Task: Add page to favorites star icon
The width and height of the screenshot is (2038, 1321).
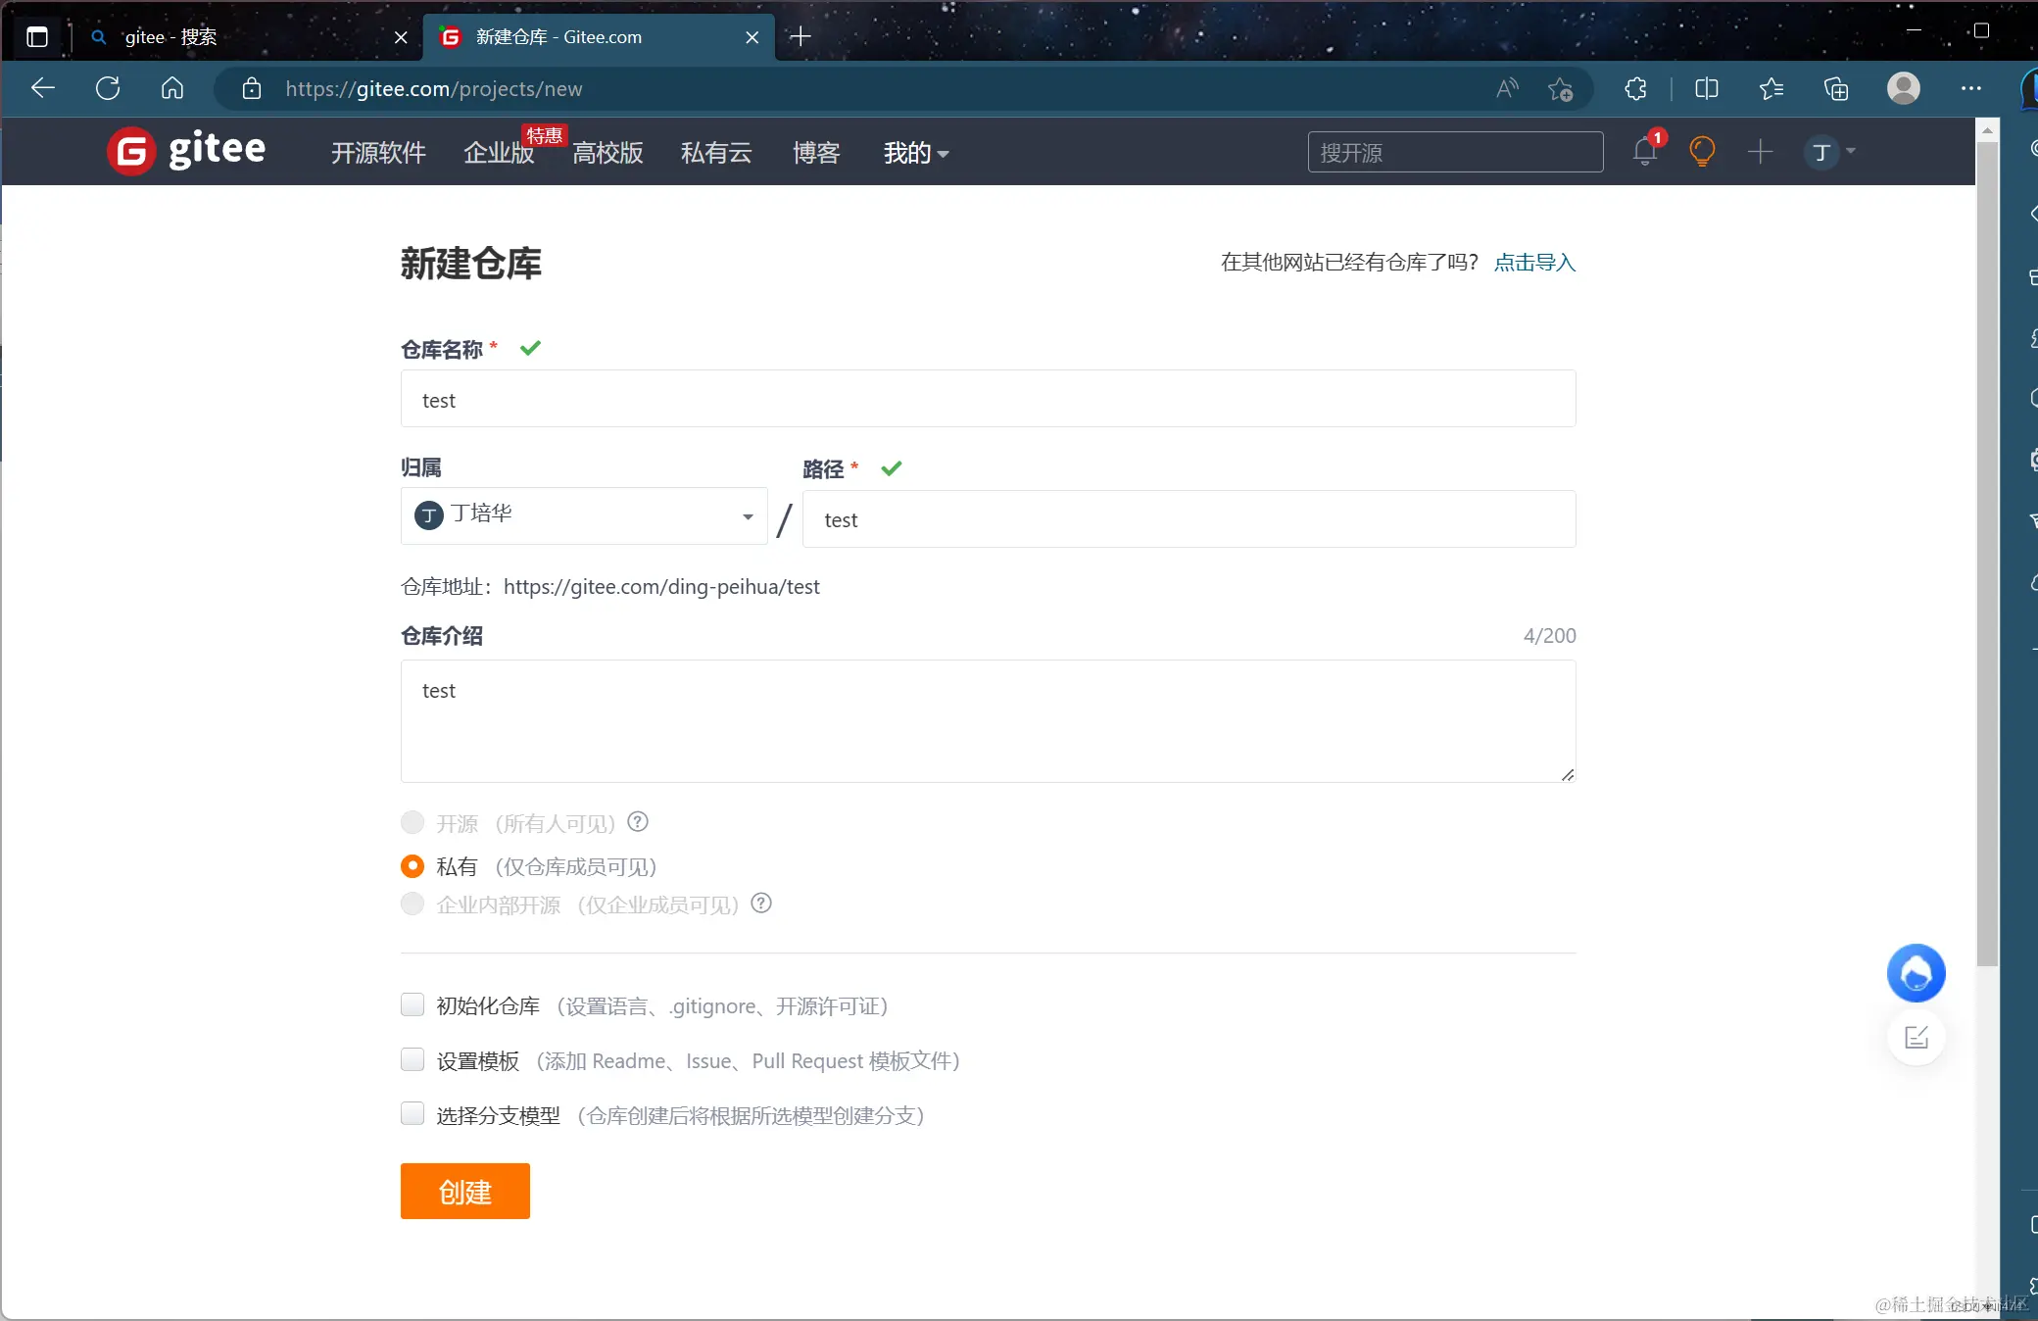Action: (1560, 89)
